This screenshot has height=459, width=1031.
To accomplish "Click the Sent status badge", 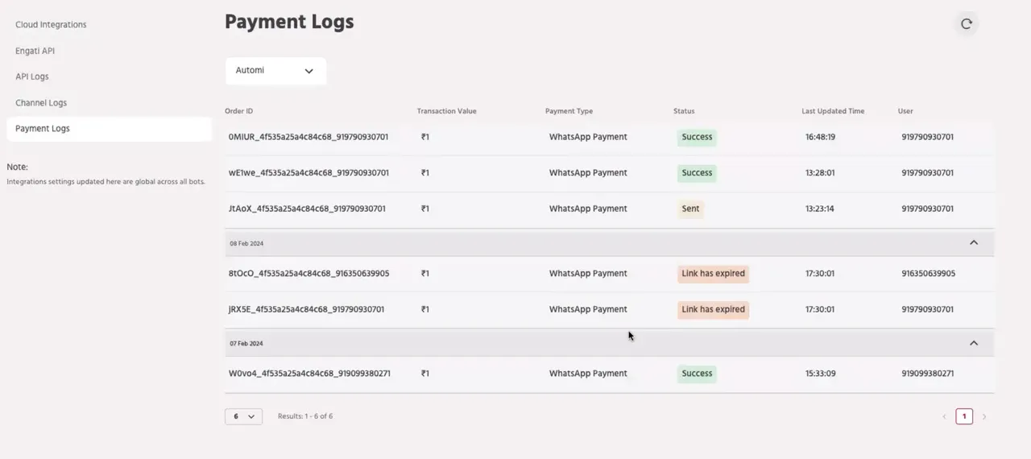I will 690,209.
